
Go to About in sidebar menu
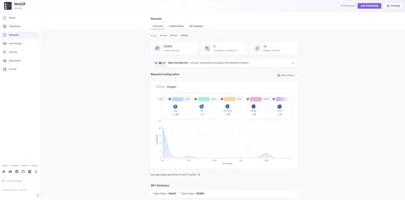pos(20,18)
